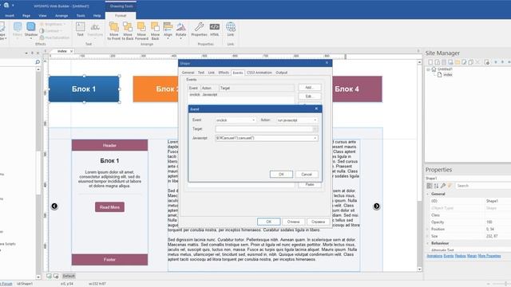Click the wrench icon in Properties toolbar
511x287 pixels.
[x=443, y=186]
